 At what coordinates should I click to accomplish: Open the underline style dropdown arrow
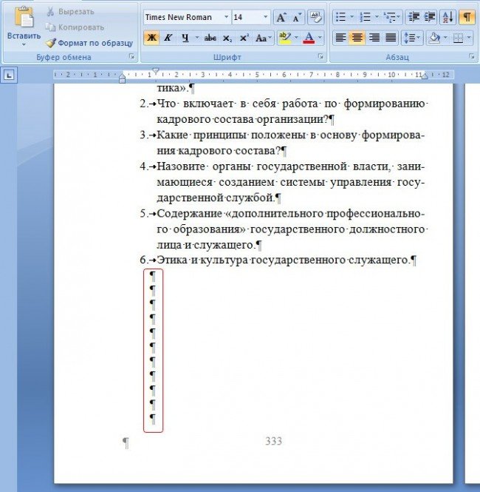pyautogui.click(x=196, y=38)
